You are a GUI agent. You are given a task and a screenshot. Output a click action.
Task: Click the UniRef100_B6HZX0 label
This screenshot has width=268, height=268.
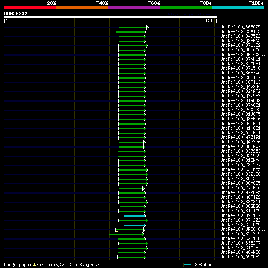coord(240,73)
